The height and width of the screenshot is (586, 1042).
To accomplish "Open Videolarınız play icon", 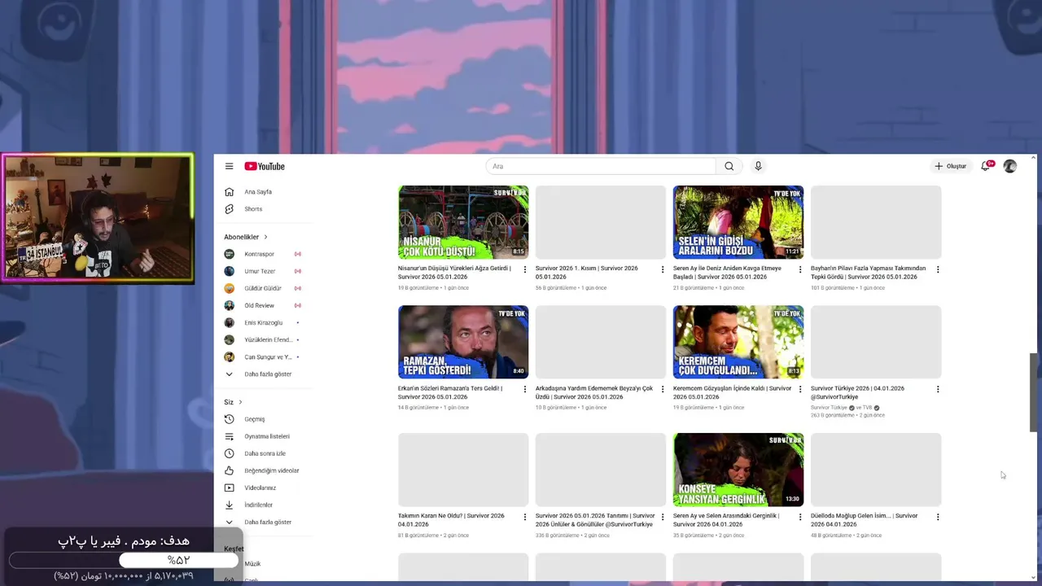I will coord(229,488).
